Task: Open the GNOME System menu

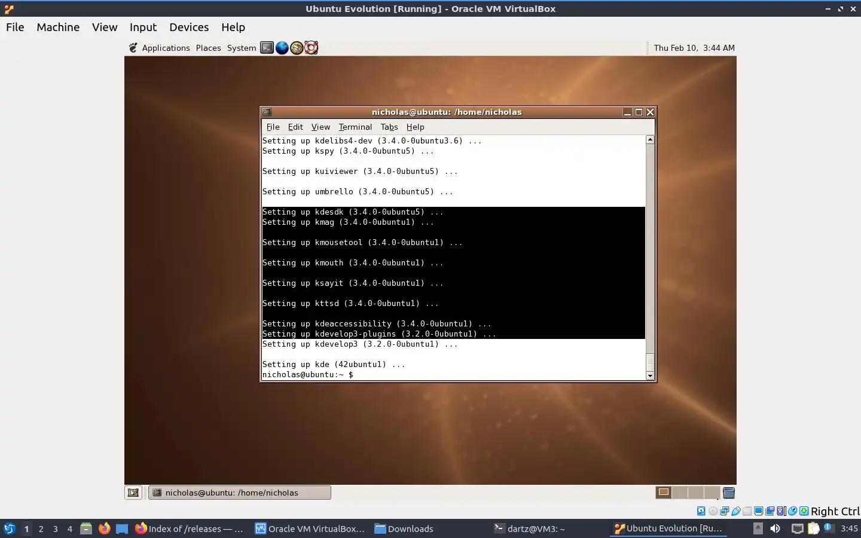Action: (242, 48)
